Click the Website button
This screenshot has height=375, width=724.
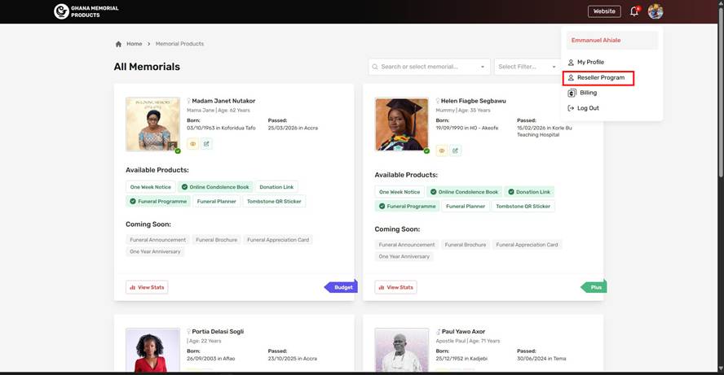click(604, 11)
